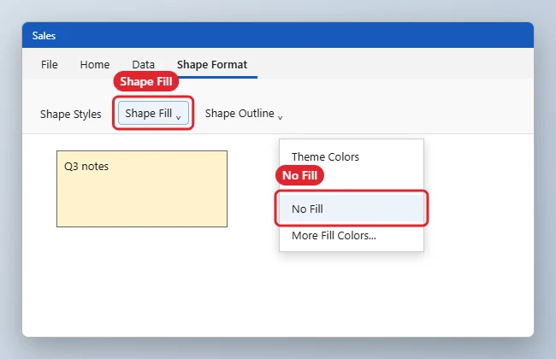
Task: Open More Fill Colors option
Action: (x=352, y=236)
